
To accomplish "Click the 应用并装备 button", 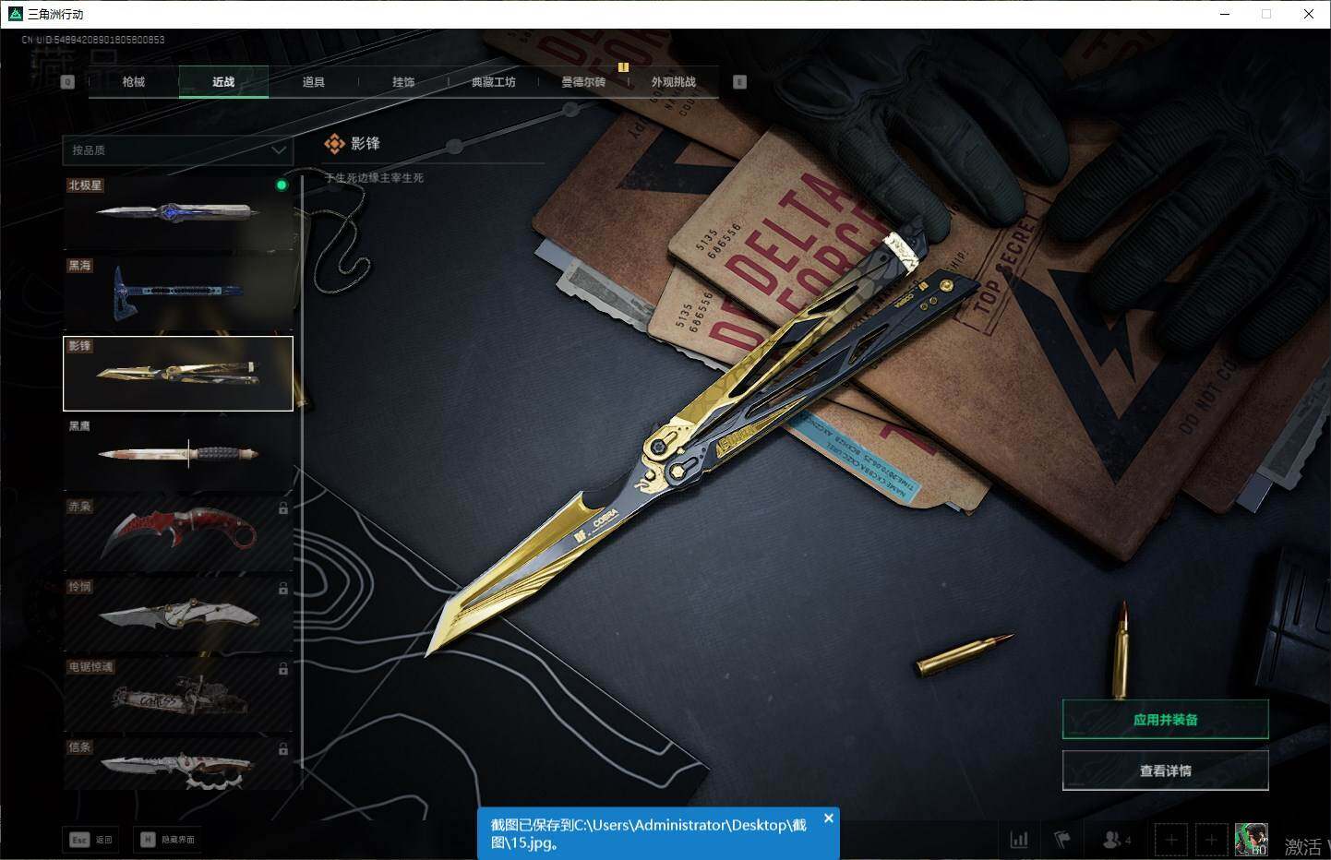I will point(1166,720).
